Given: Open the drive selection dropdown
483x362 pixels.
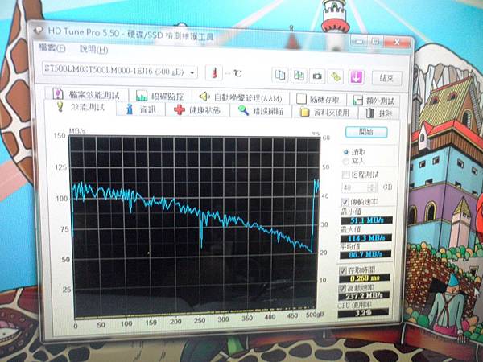Looking at the screenshot, I should (x=119, y=71).
